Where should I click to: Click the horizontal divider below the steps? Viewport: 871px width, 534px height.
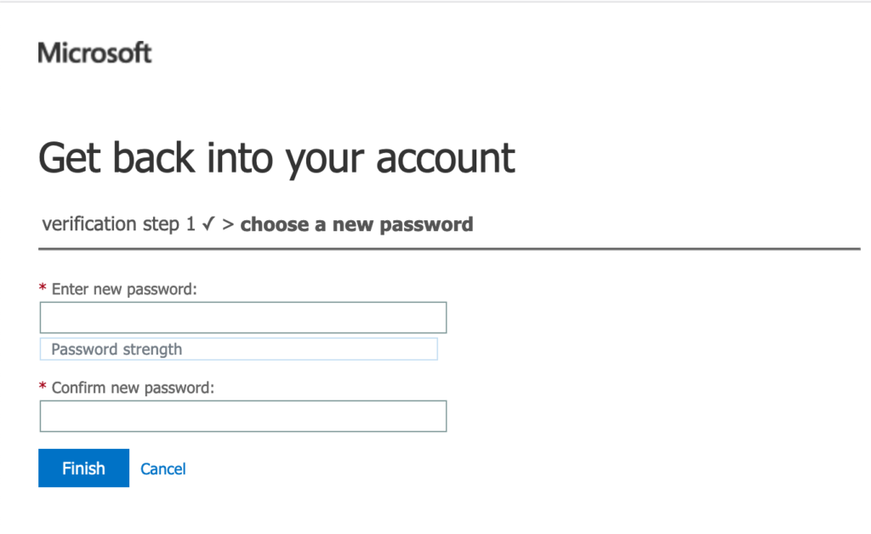pos(449,249)
